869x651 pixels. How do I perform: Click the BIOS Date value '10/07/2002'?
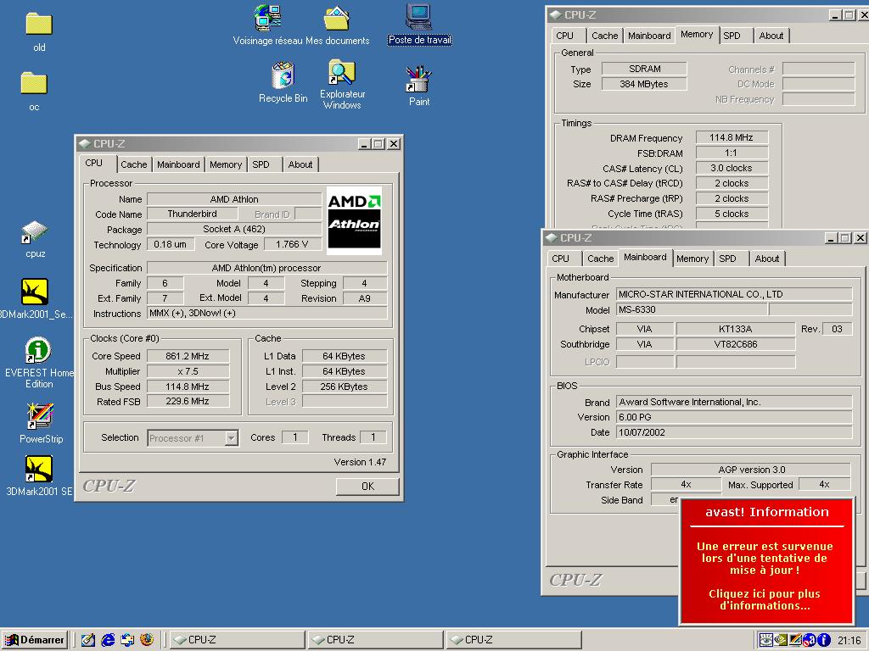734,432
